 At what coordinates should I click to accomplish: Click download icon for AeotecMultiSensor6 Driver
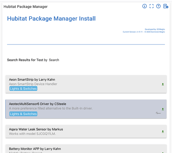click(163, 109)
